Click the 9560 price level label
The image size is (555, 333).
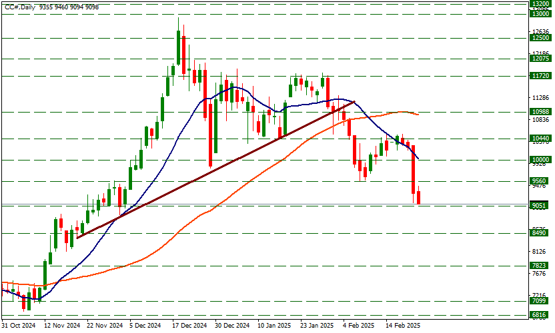click(540, 181)
